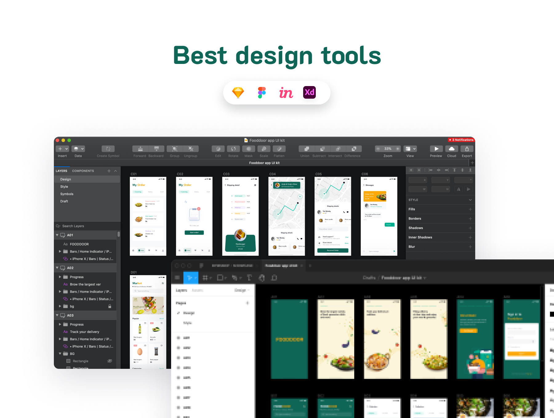The image size is (554, 418).
Task: Click the zoom out minus button
Action: 378,149
